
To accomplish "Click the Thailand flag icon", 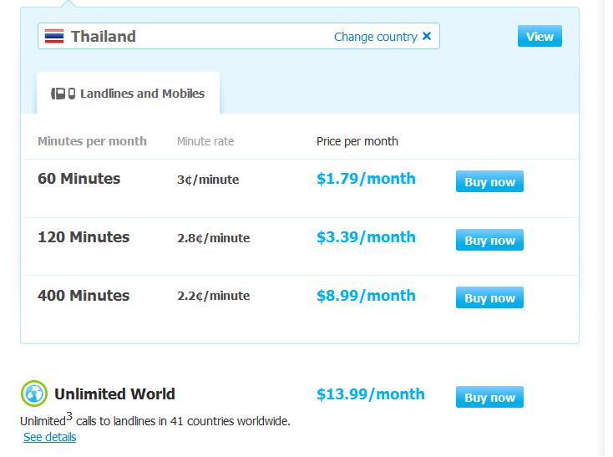I will pos(54,37).
